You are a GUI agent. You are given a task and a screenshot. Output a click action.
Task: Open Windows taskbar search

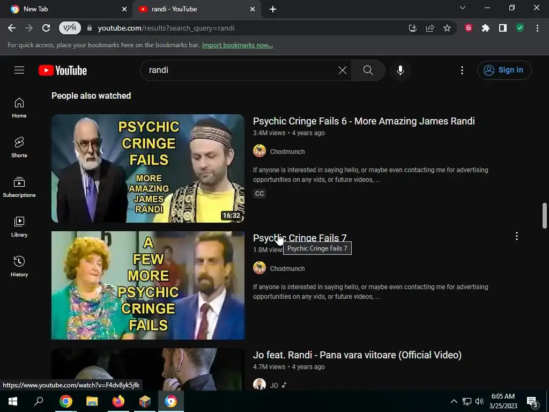pos(39,401)
